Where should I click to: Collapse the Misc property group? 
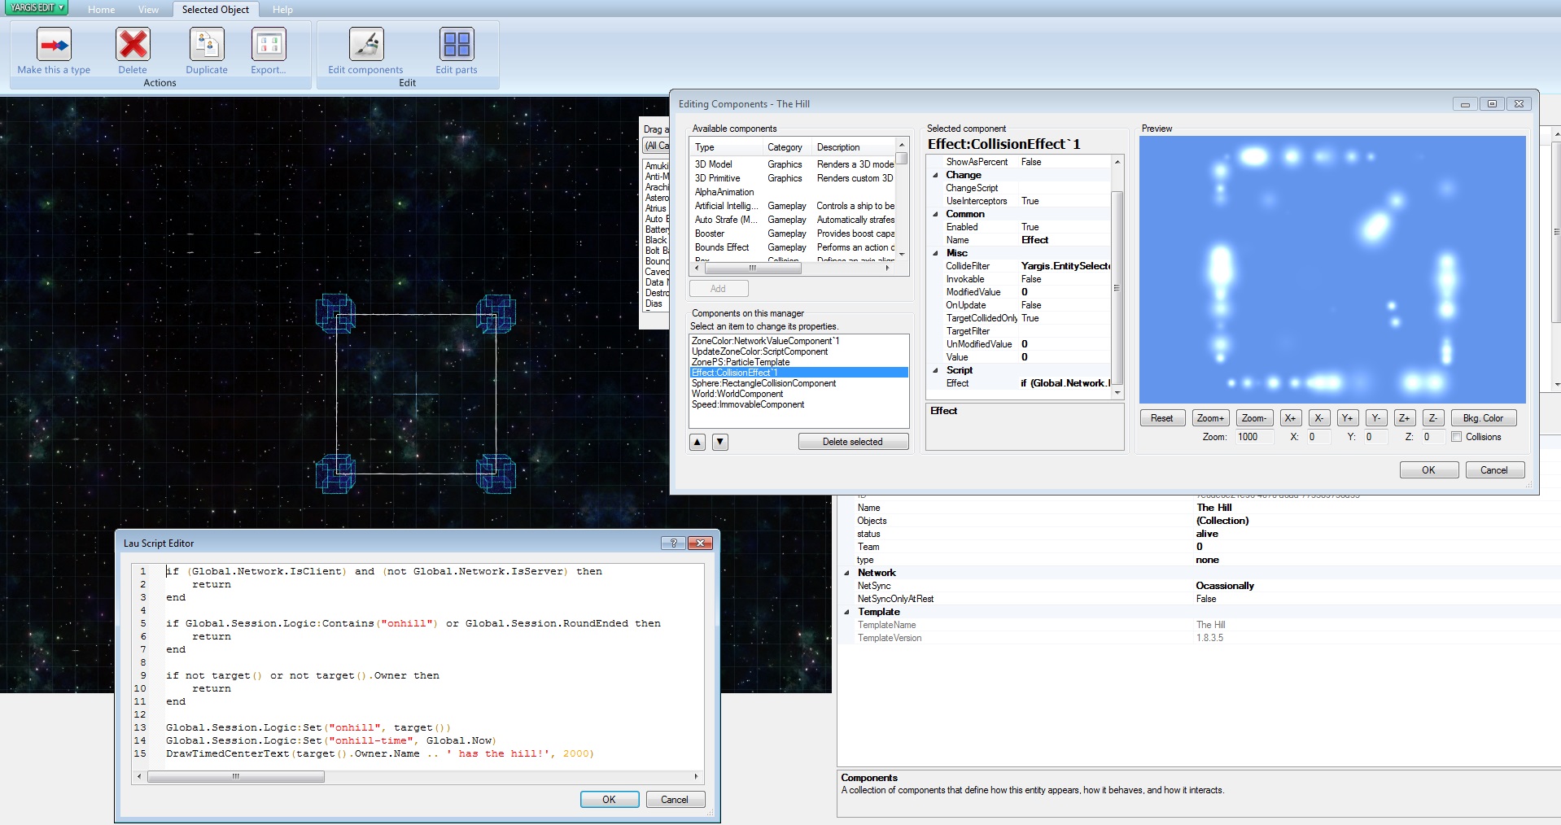click(937, 253)
